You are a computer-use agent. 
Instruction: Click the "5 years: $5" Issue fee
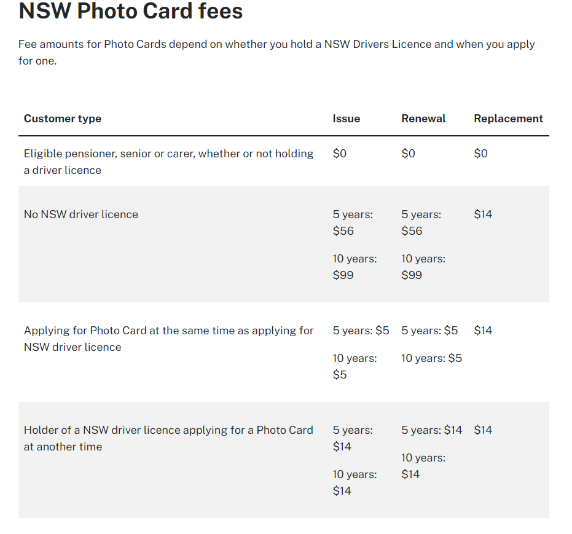[x=361, y=331]
